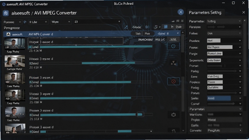Viewport: 249px width, 140px height.
Task: Click the first video thumbnail
Action: pos(15,44)
